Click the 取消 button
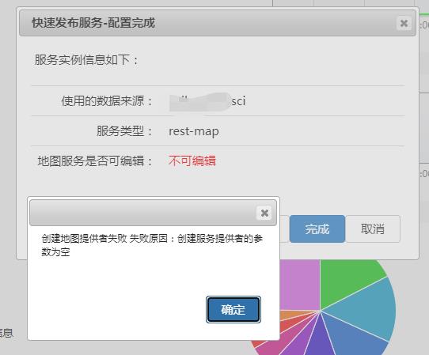The width and height of the screenshot is (429, 355). 373,228
